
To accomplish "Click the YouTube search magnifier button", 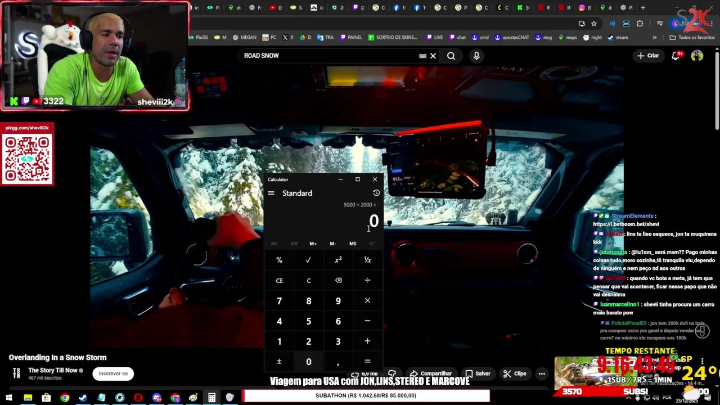I will [x=451, y=56].
